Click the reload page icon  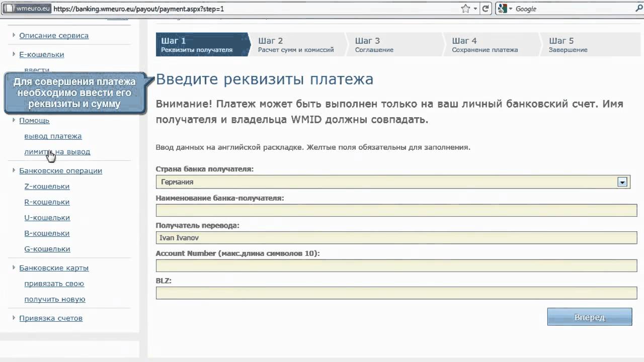486,9
